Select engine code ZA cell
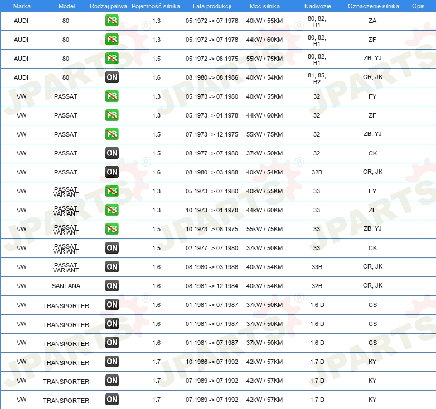The height and width of the screenshot is (409, 436). coord(372,21)
